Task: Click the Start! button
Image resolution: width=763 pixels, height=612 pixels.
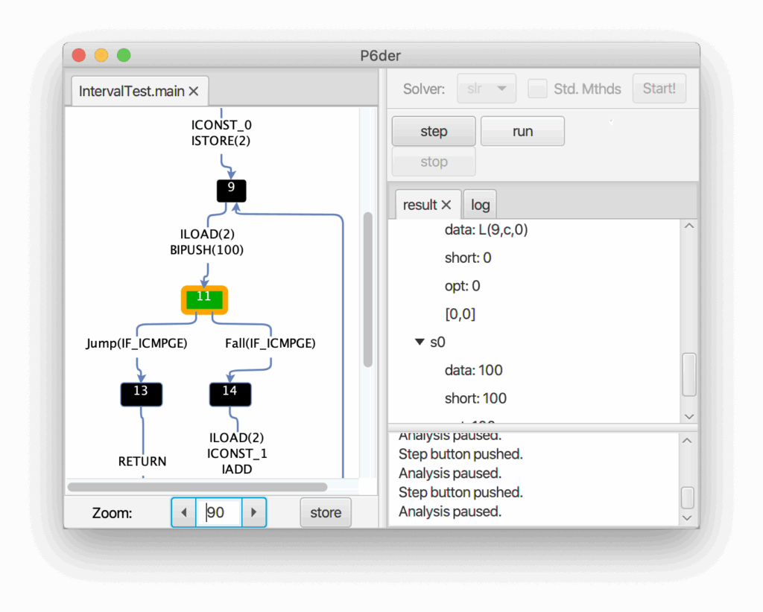Action: pyautogui.click(x=659, y=89)
